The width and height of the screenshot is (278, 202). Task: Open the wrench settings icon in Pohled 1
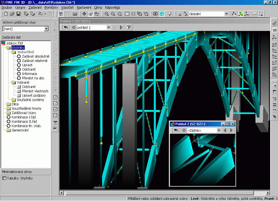pos(129,27)
